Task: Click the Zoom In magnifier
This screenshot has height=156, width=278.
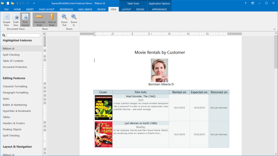Action: (74, 20)
